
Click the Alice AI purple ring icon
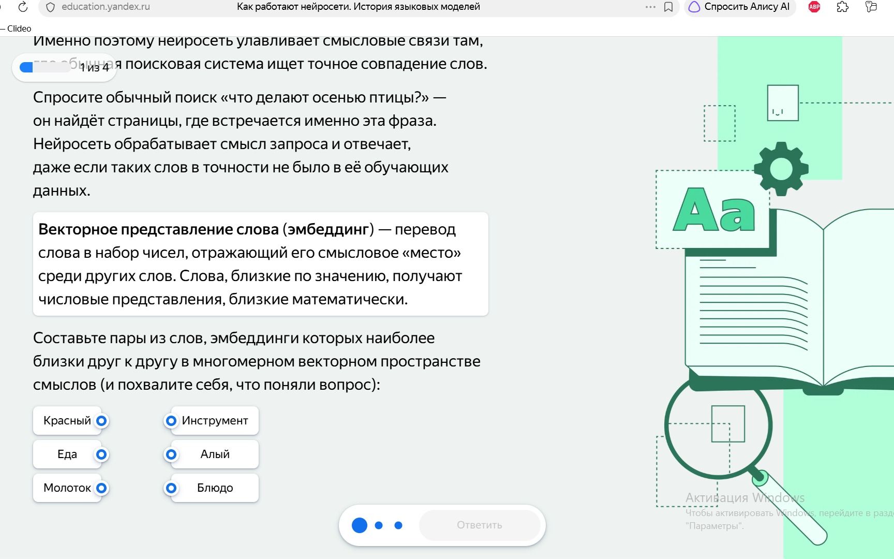(695, 7)
